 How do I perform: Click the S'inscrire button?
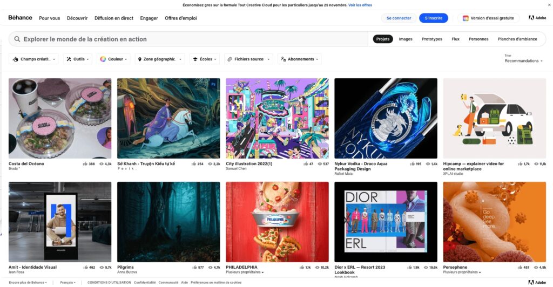click(433, 18)
